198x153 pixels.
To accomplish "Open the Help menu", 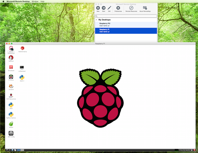I will 42,1.
